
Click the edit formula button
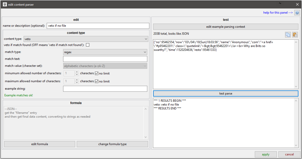tap(40, 144)
